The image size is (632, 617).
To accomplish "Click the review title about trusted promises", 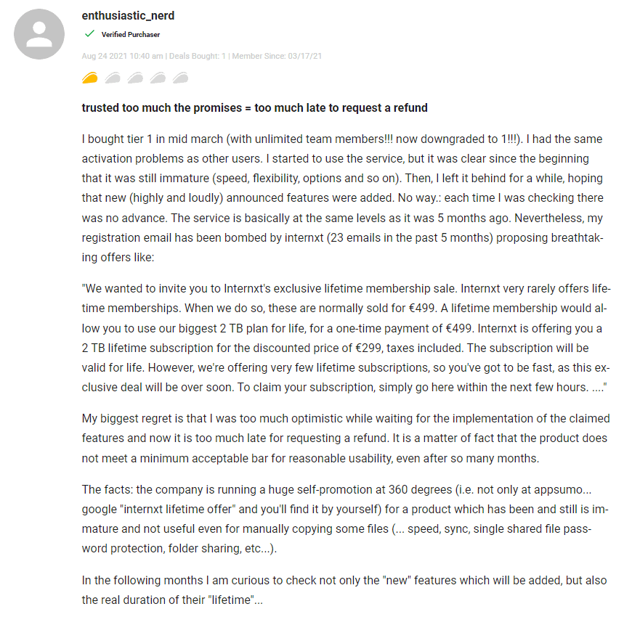I will pyautogui.click(x=254, y=108).
